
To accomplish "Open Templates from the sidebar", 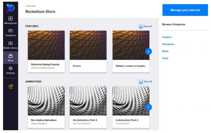I will pos(11,33).
